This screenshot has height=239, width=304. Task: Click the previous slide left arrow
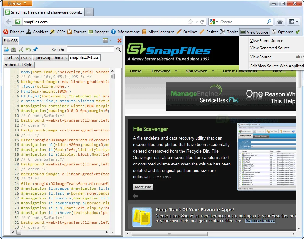click(x=136, y=196)
